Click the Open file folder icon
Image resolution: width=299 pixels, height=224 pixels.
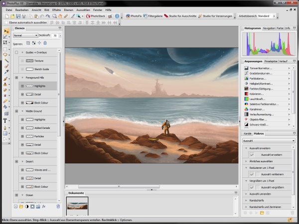(x=12, y=16)
